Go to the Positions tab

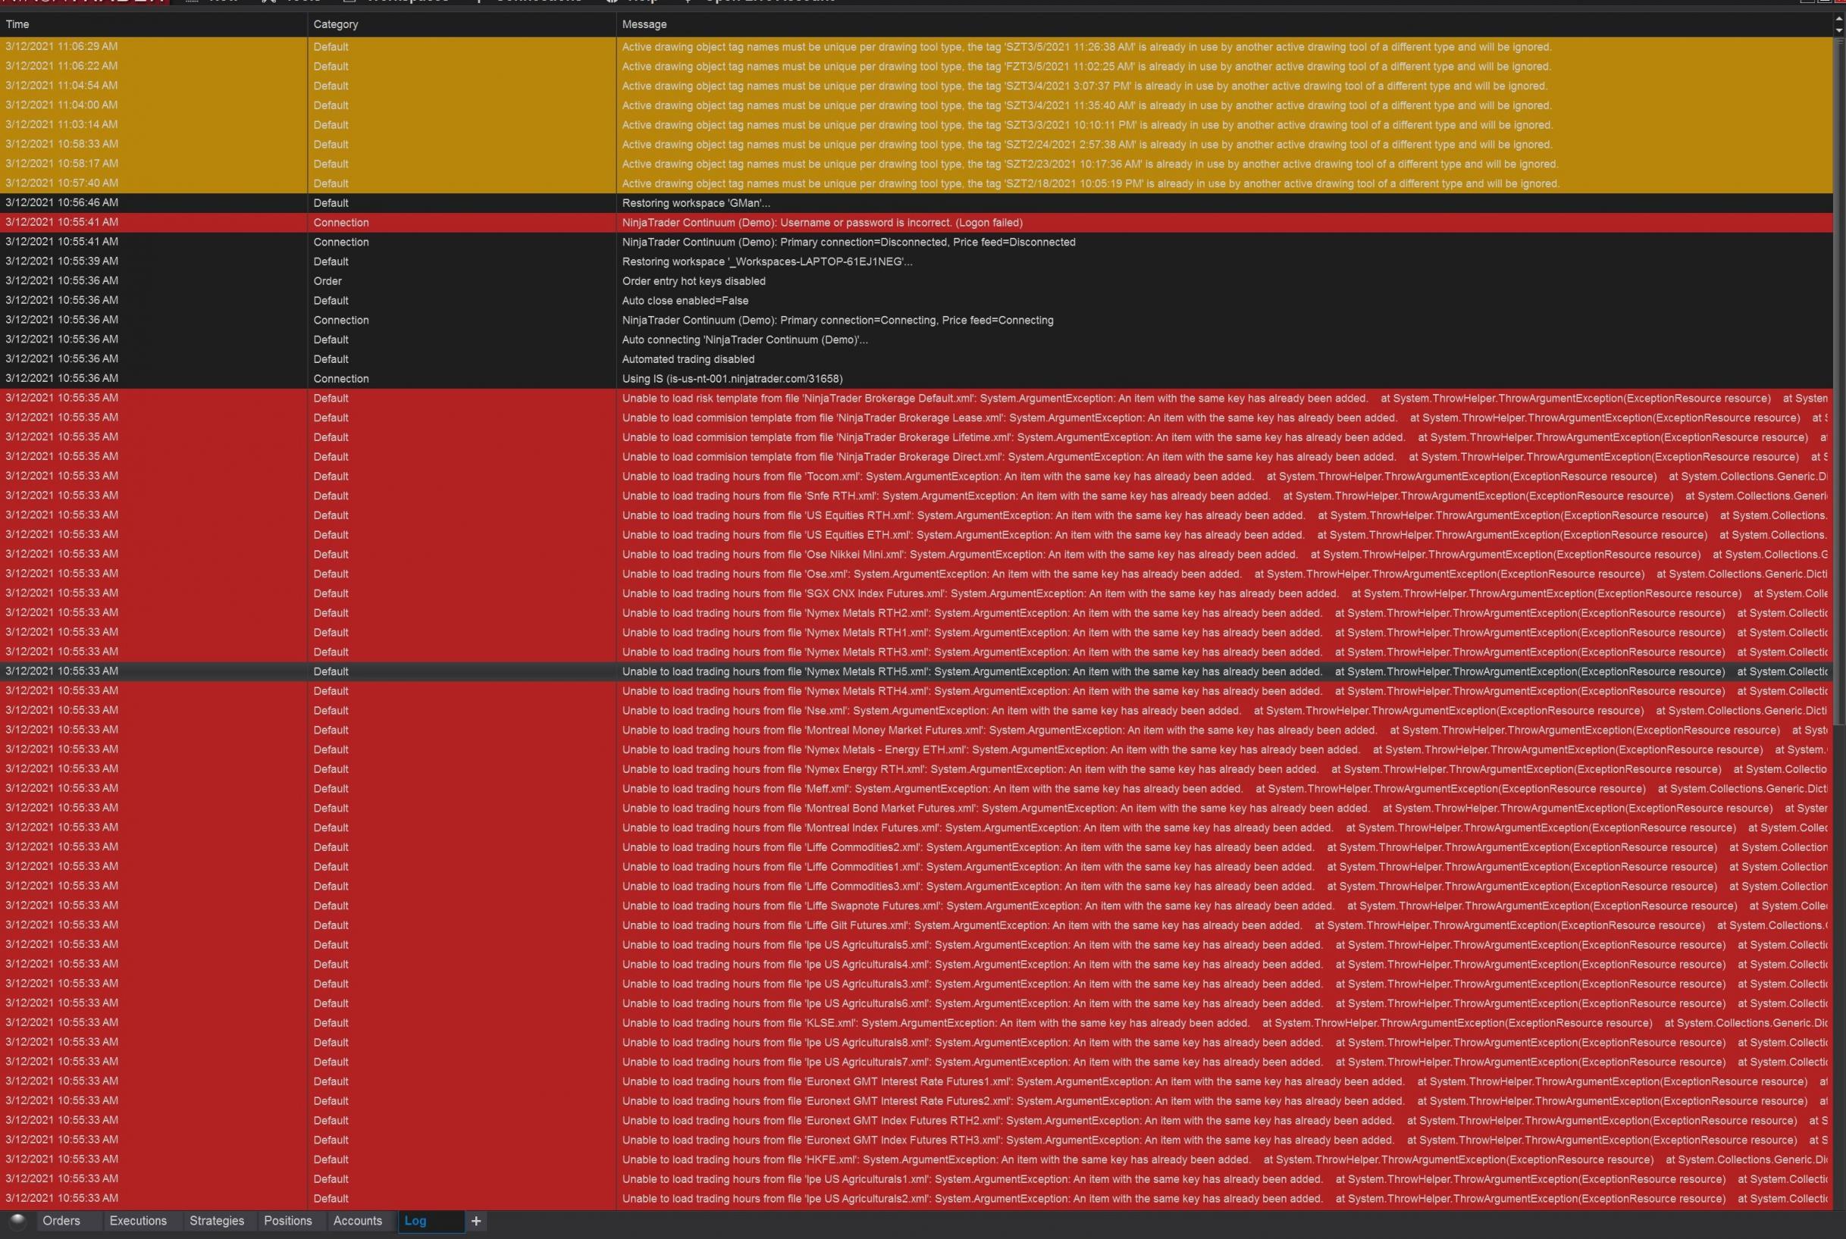click(288, 1221)
